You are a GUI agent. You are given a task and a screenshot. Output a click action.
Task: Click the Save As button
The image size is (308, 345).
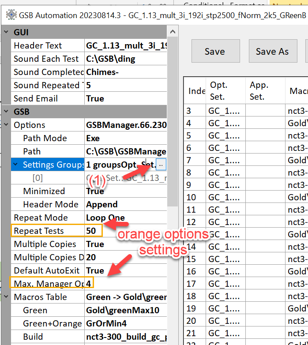[x=272, y=51]
